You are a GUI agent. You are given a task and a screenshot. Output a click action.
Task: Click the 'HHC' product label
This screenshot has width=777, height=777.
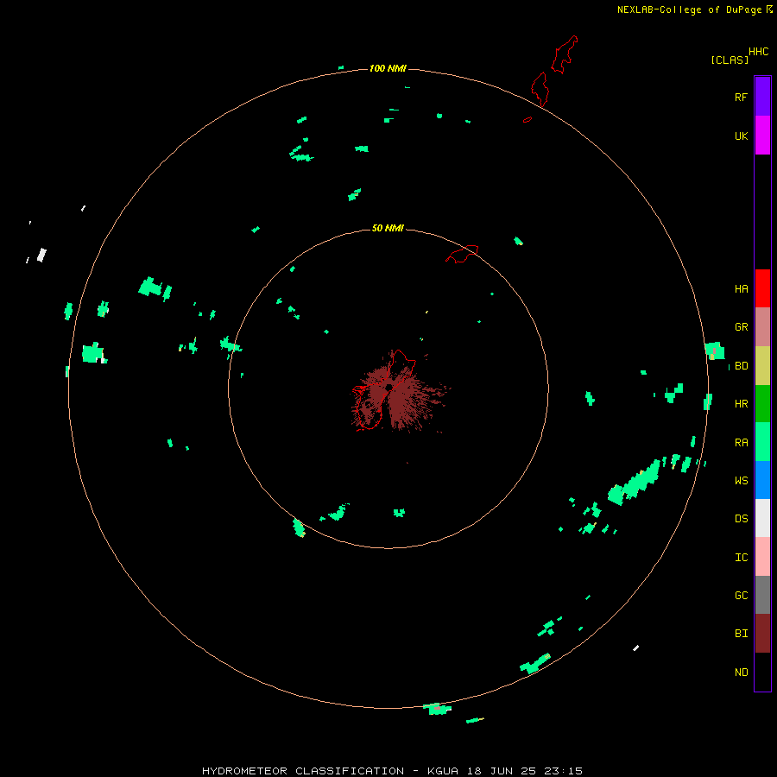click(758, 52)
